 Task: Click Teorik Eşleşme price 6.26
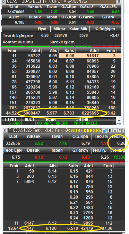(x=45, y=36)
